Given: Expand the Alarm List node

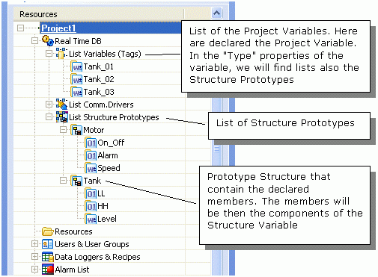Looking at the screenshot, I should 35,269.
